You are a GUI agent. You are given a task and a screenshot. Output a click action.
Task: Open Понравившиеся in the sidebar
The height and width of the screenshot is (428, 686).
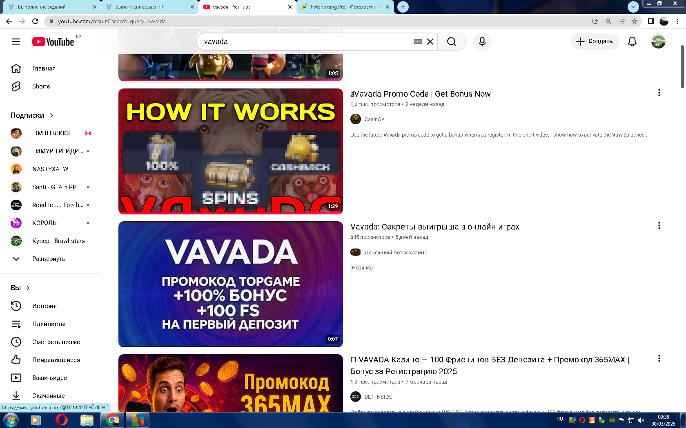[50, 360]
